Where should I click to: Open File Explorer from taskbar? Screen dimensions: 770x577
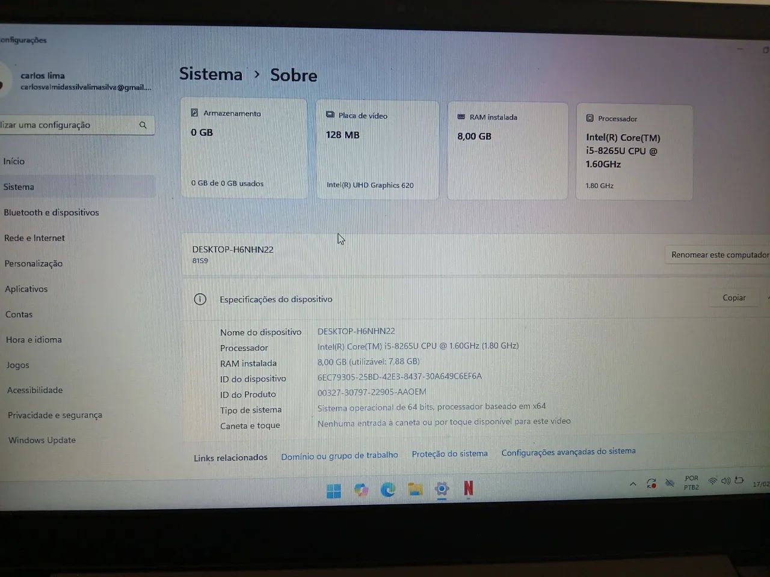415,489
